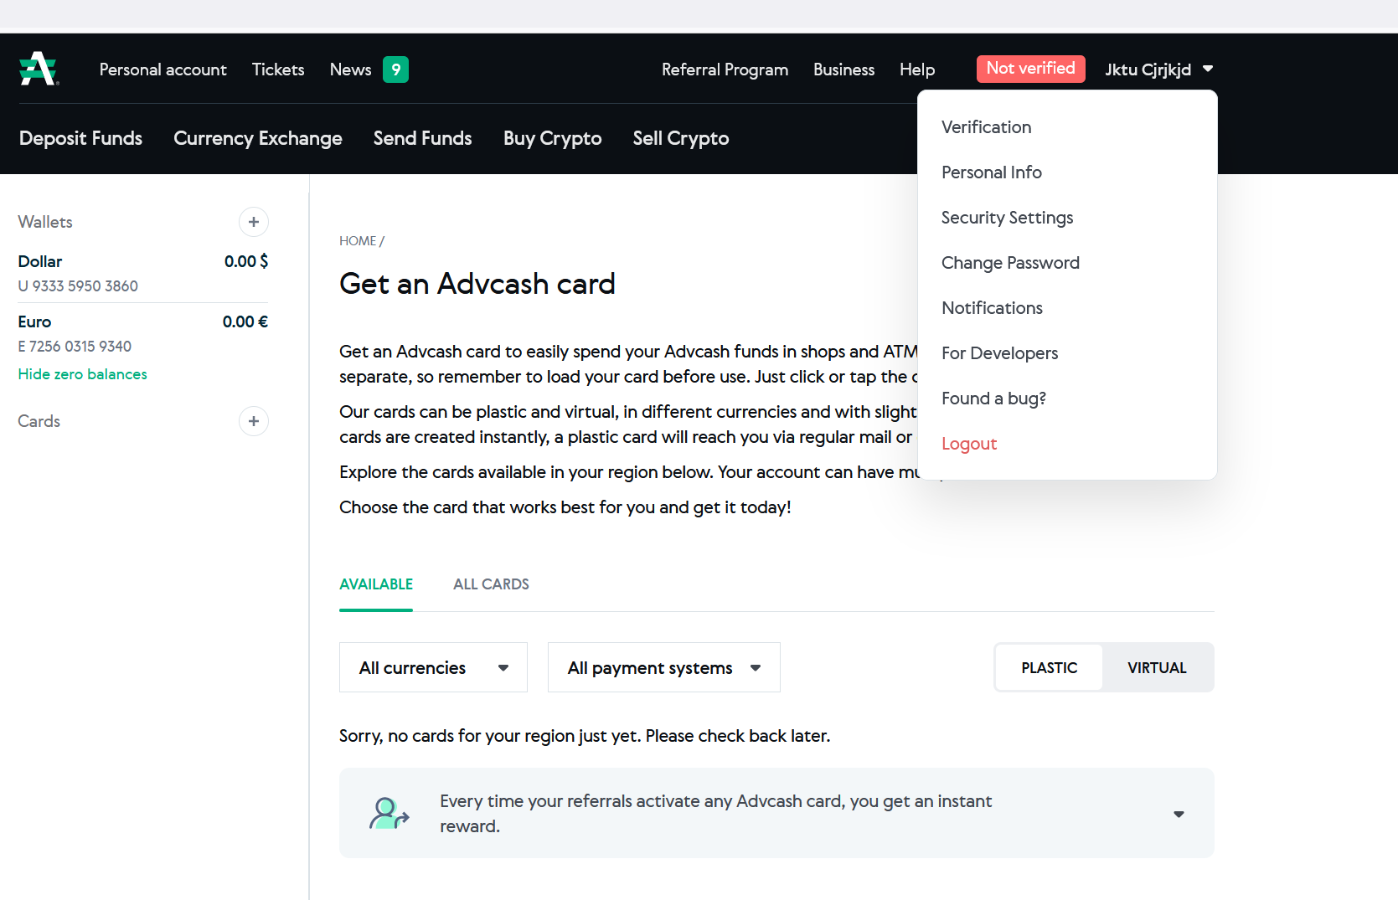Open Referral Program link
The image size is (1398, 900).
[x=725, y=69]
